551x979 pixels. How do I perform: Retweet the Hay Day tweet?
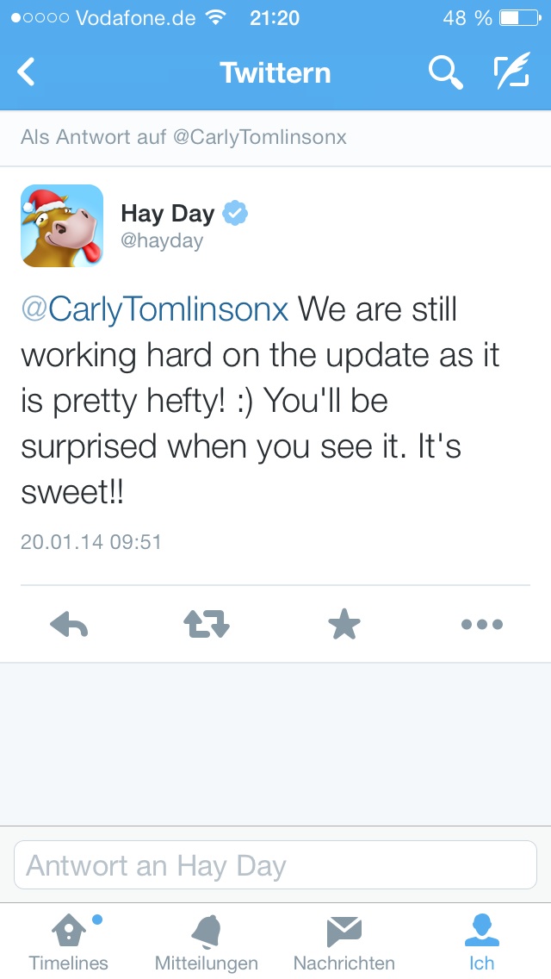(x=207, y=625)
